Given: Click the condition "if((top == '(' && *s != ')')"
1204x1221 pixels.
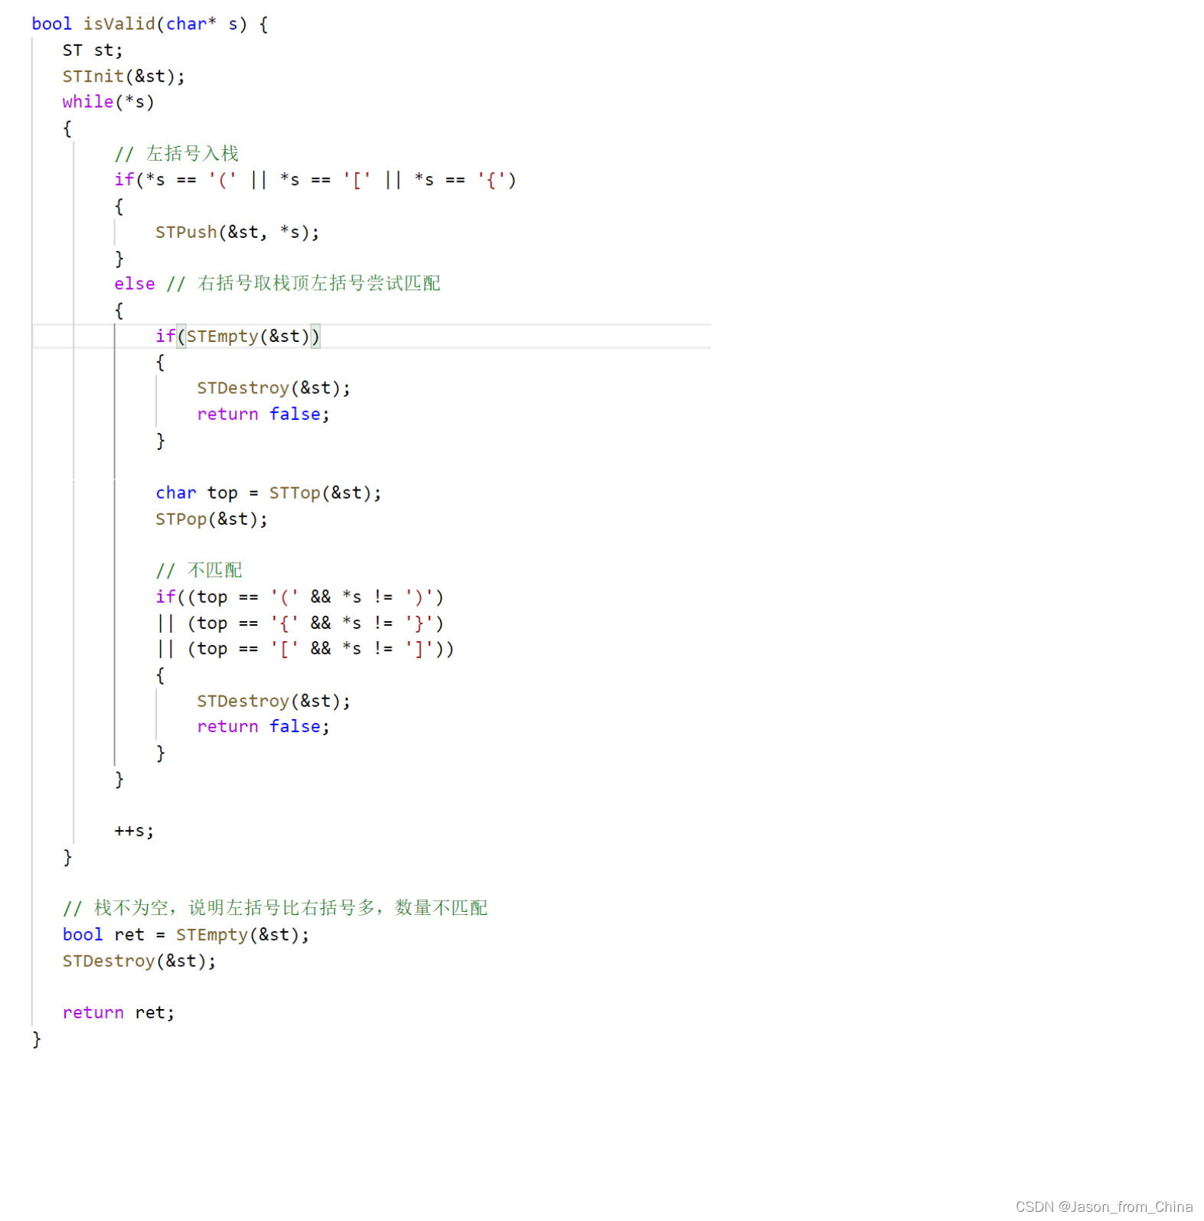Looking at the screenshot, I should point(300,597).
